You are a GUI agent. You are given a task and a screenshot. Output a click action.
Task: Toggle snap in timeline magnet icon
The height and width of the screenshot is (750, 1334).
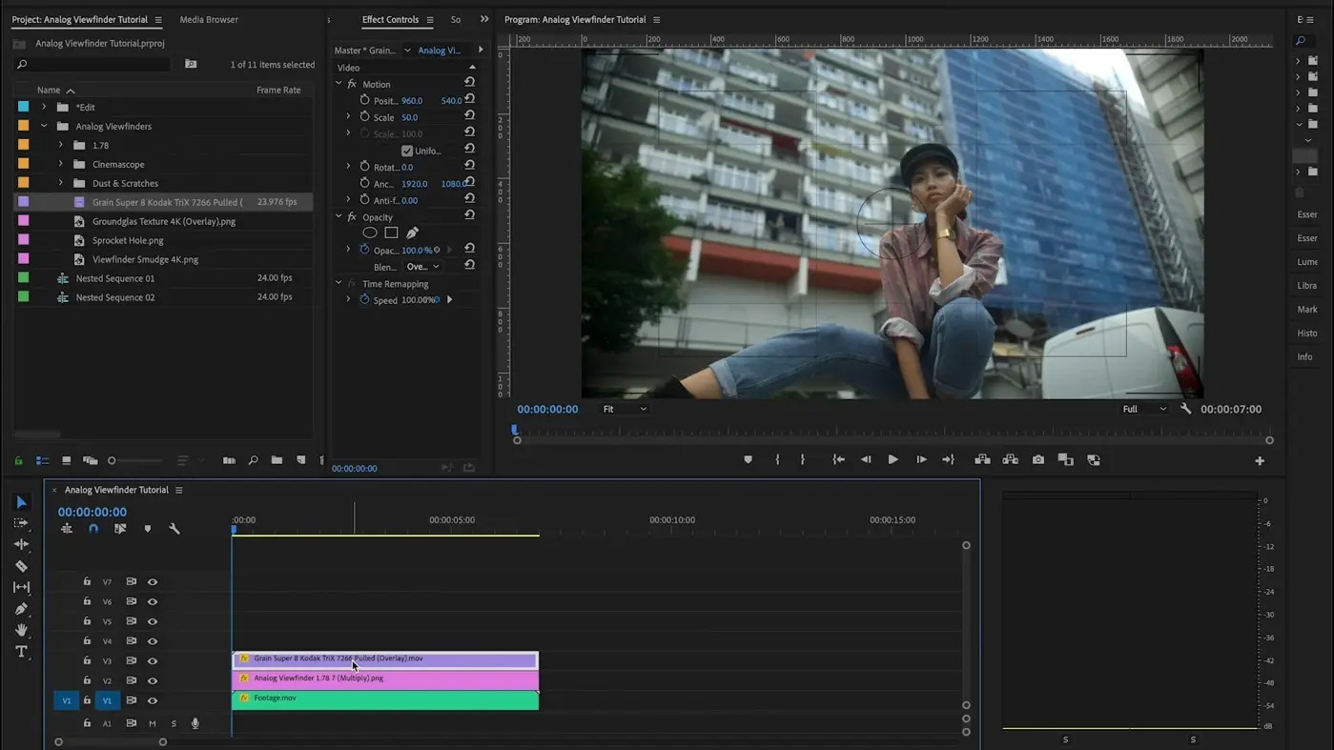[93, 529]
